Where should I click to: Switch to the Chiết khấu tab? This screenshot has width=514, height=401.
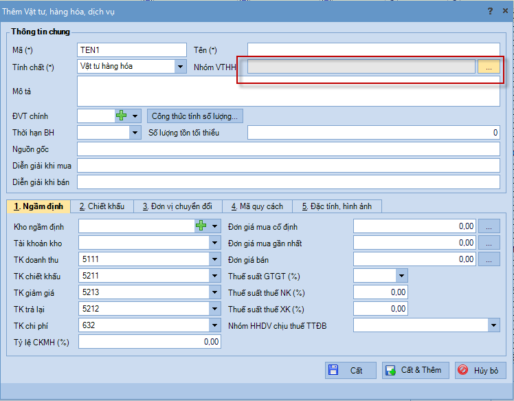click(102, 206)
